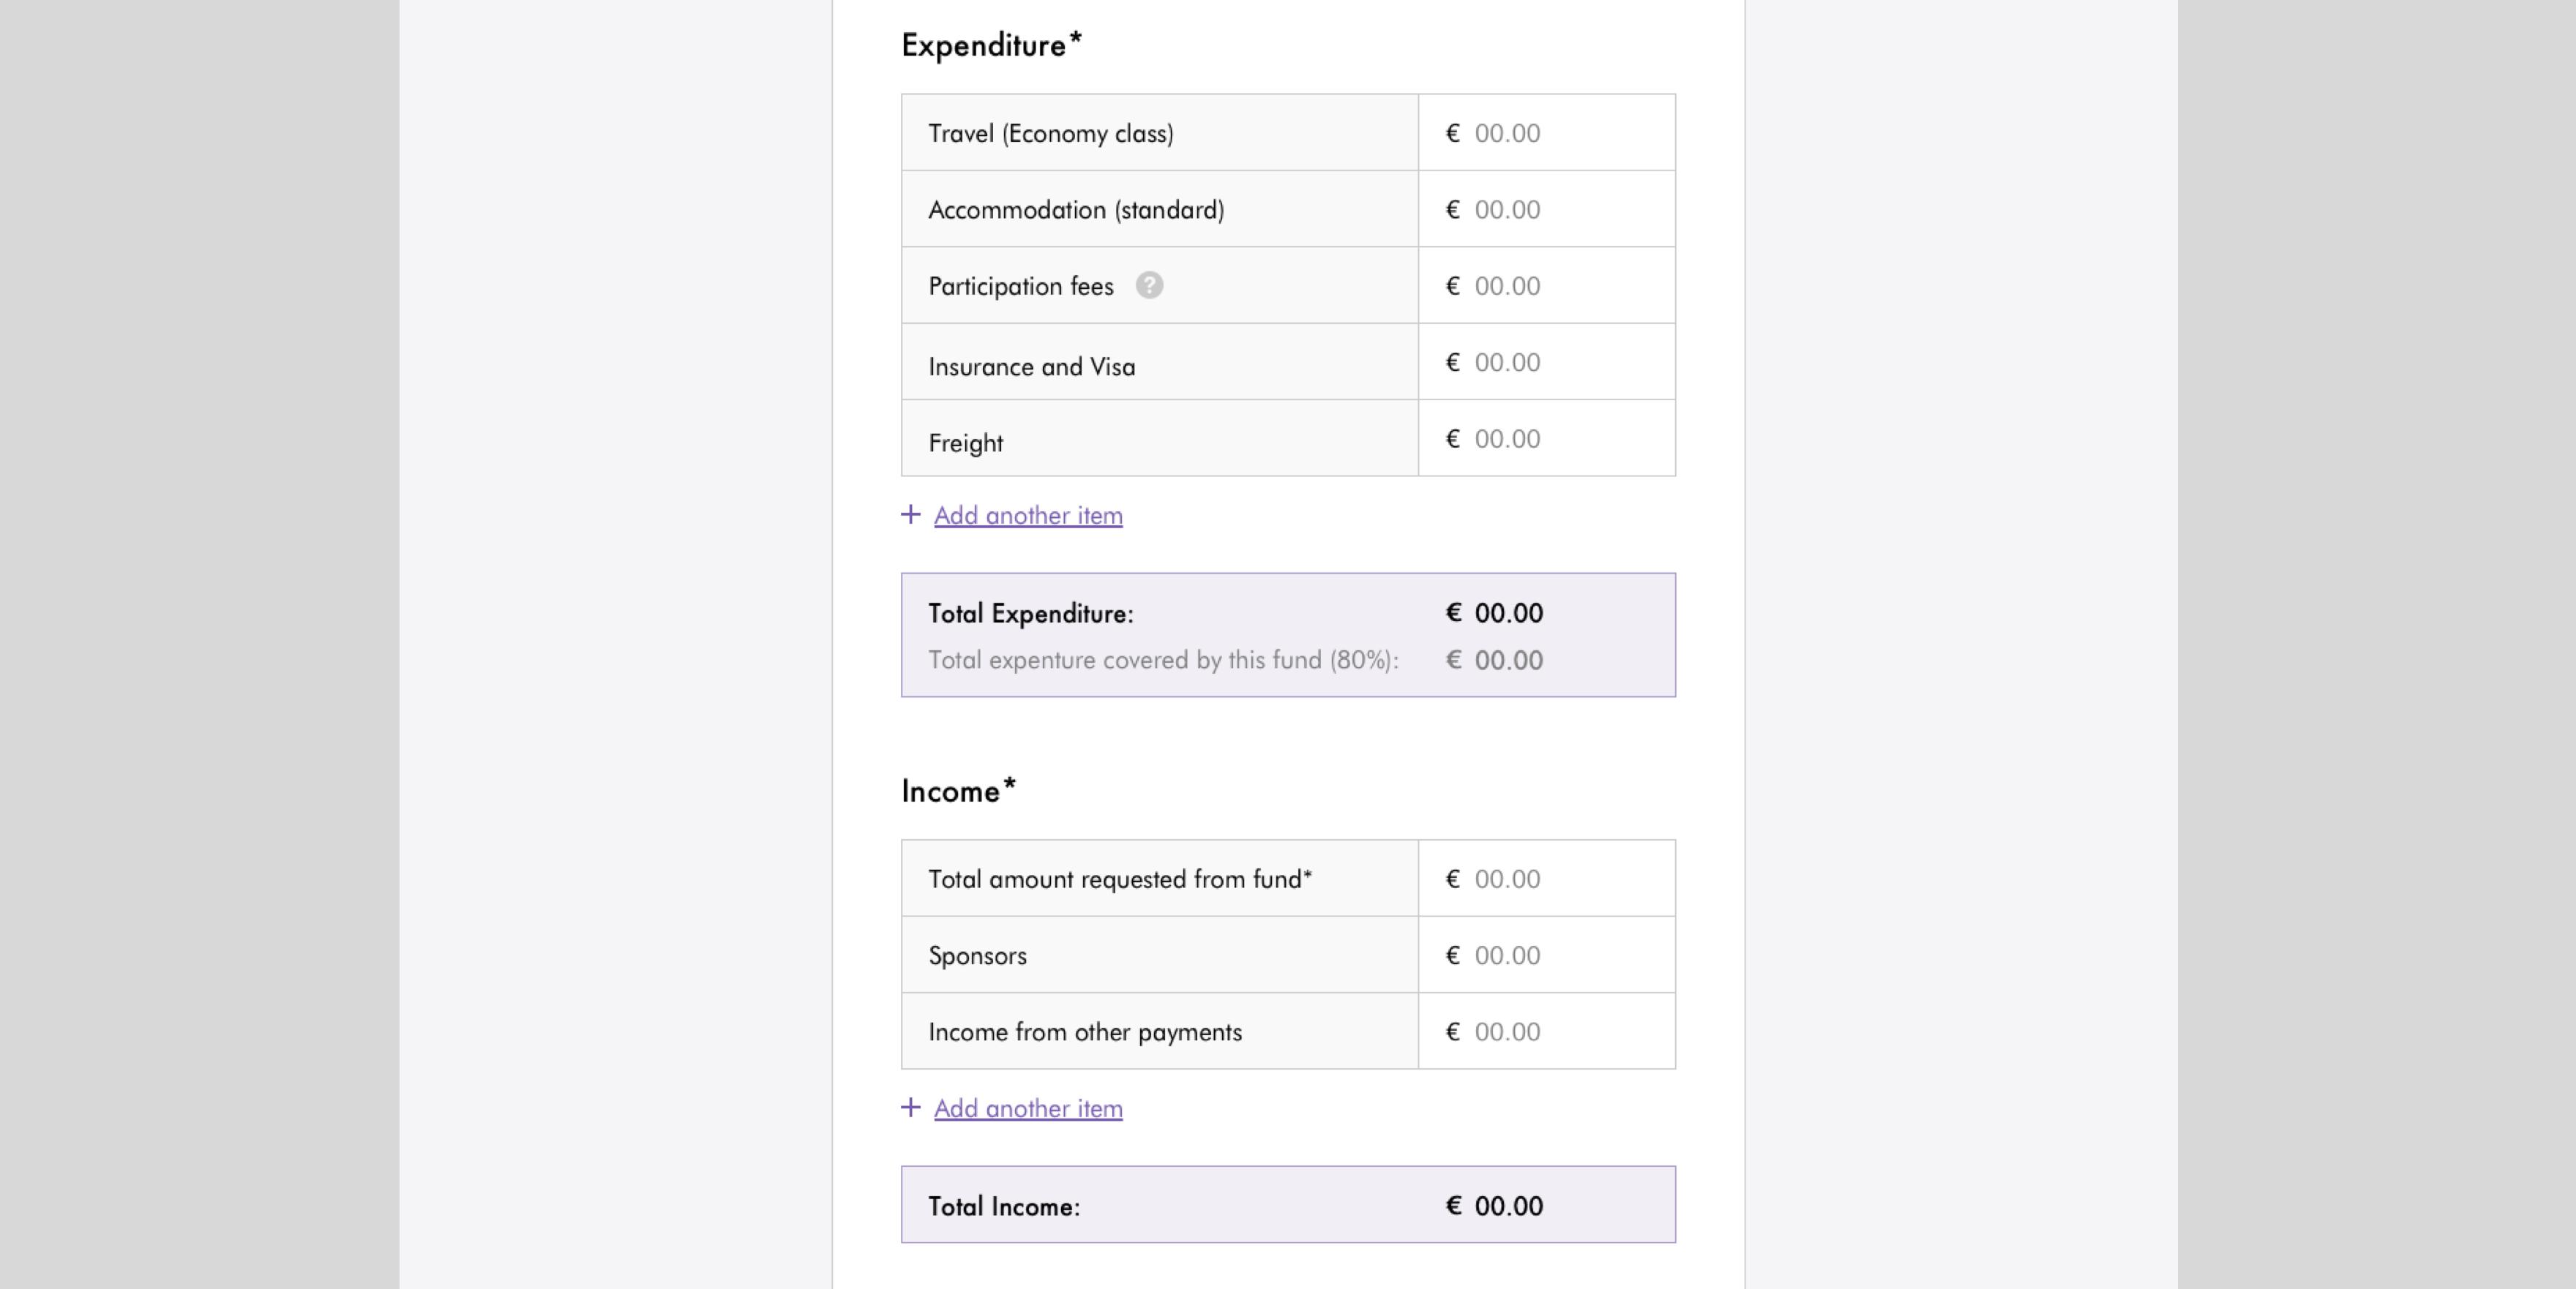Select the Freight amount input

click(x=1546, y=439)
